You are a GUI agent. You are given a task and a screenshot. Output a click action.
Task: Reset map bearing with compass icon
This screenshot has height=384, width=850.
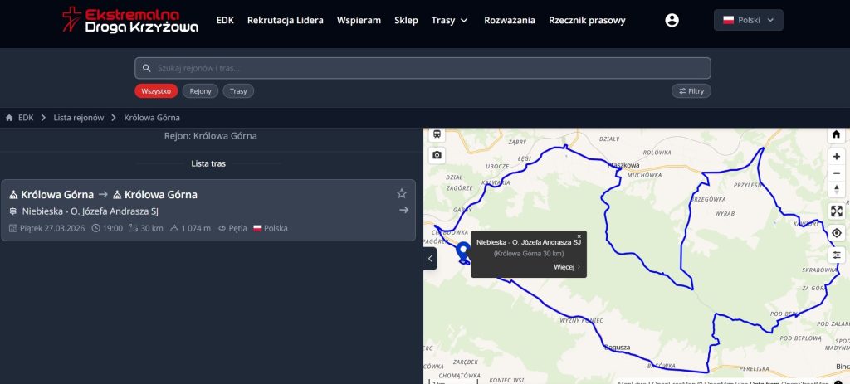click(836, 190)
